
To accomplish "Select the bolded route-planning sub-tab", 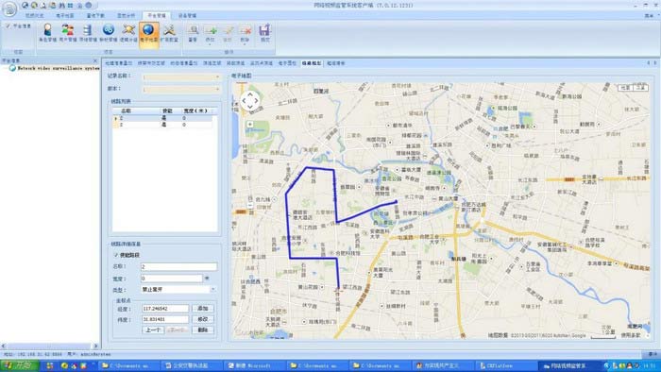I will tap(311, 63).
